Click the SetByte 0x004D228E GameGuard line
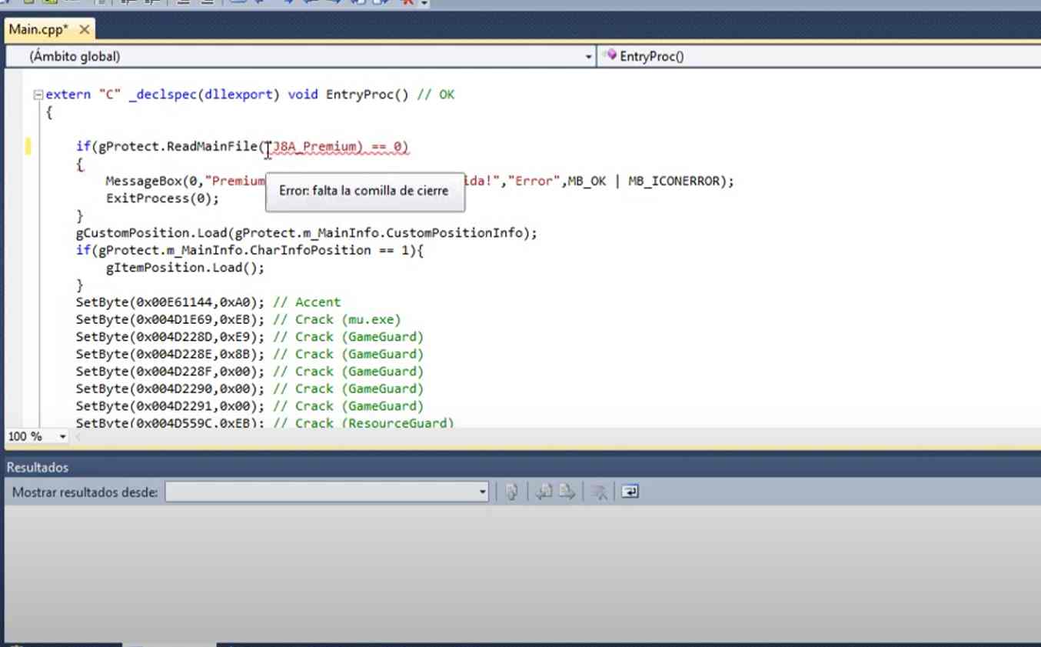1041x647 pixels. click(x=250, y=354)
